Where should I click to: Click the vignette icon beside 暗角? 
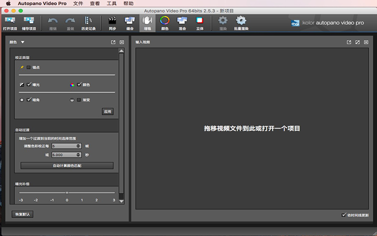pos(22,100)
